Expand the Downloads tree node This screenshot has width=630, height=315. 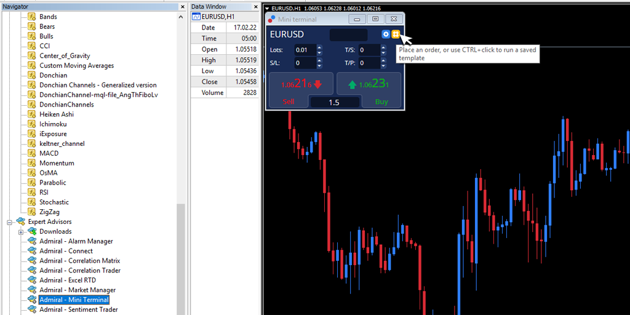[x=21, y=232]
